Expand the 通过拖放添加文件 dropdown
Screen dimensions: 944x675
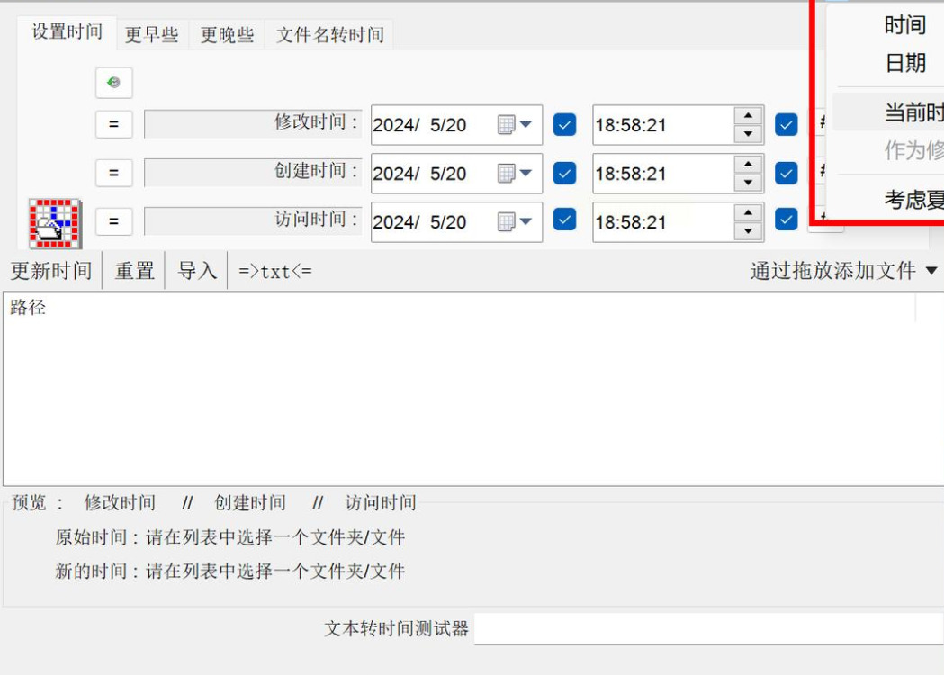point(931,270)
